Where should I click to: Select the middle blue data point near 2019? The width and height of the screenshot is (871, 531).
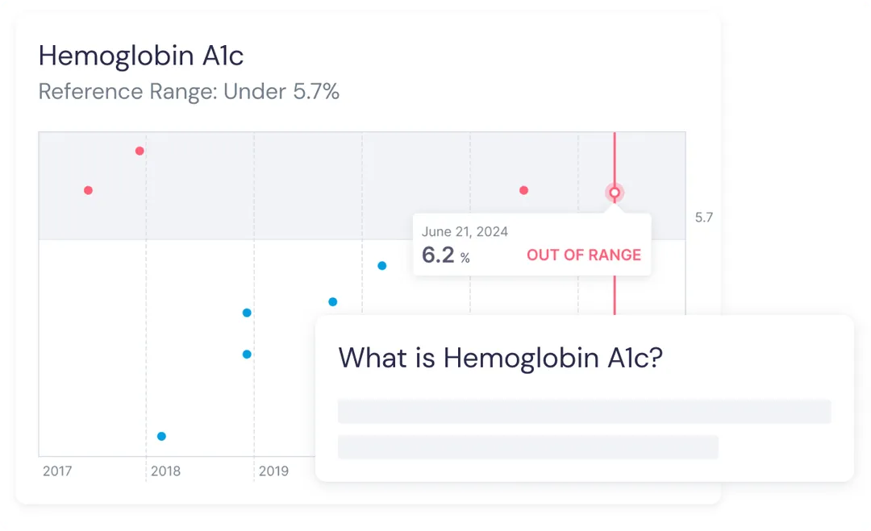(246, 313)
